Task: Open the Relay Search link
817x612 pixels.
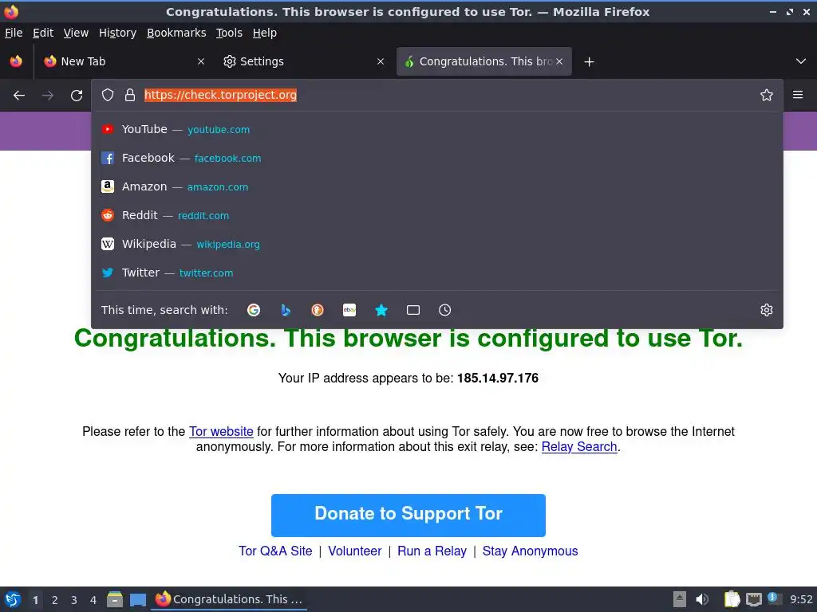Action: [x=579, y=446]
